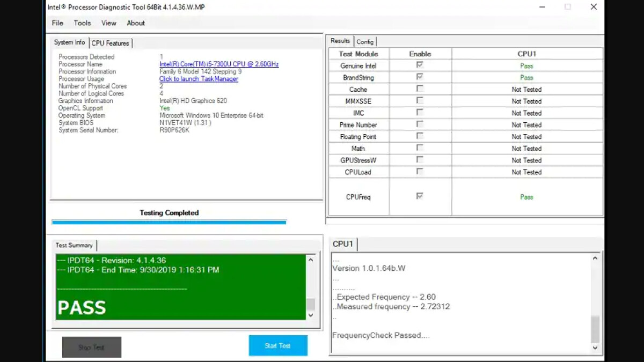
Task: Click the BIOS value N1VET41W (1.31)
Action: [x=185, y=123]
